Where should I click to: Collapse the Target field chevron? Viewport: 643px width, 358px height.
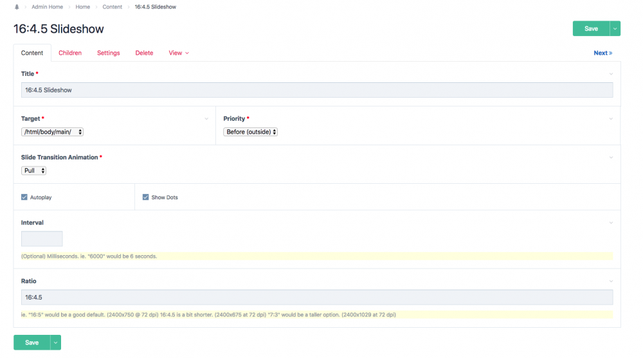point(206,119)
